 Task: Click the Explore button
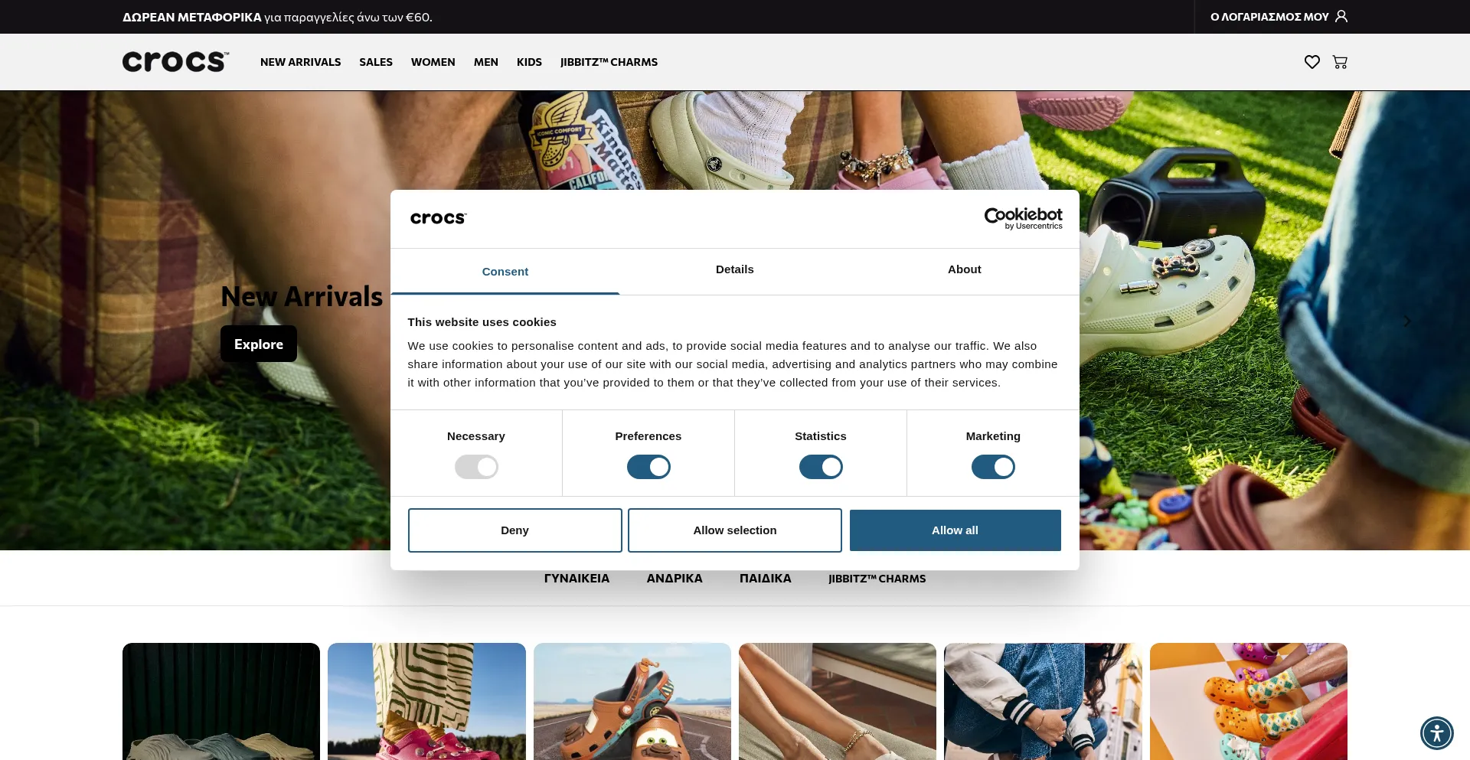click(259, 344)
